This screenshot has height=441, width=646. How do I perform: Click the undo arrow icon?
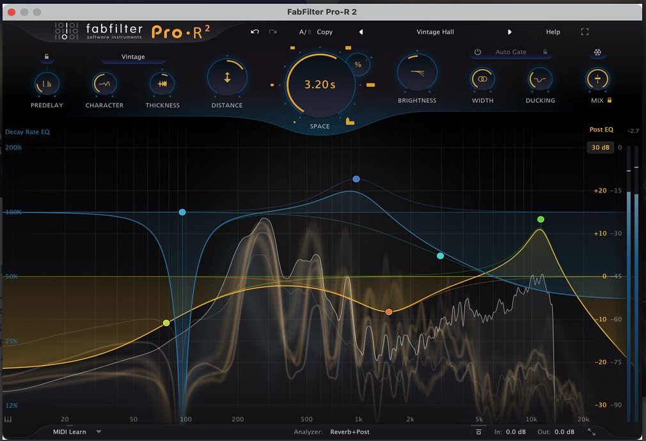tap(255, 32)
